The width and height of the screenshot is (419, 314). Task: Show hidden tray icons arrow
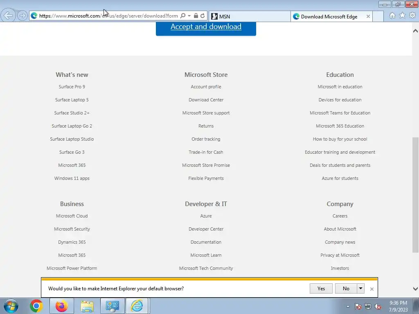pyautogui.click(x=348, y=306)
